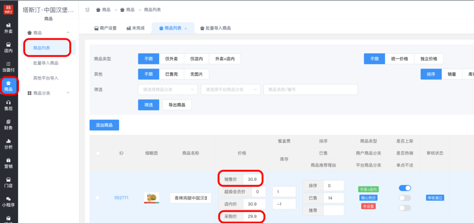Screen dimensions: 474x223
Task: Edit the 采购价 29.9 field
Action: click(x=254, y=217)
